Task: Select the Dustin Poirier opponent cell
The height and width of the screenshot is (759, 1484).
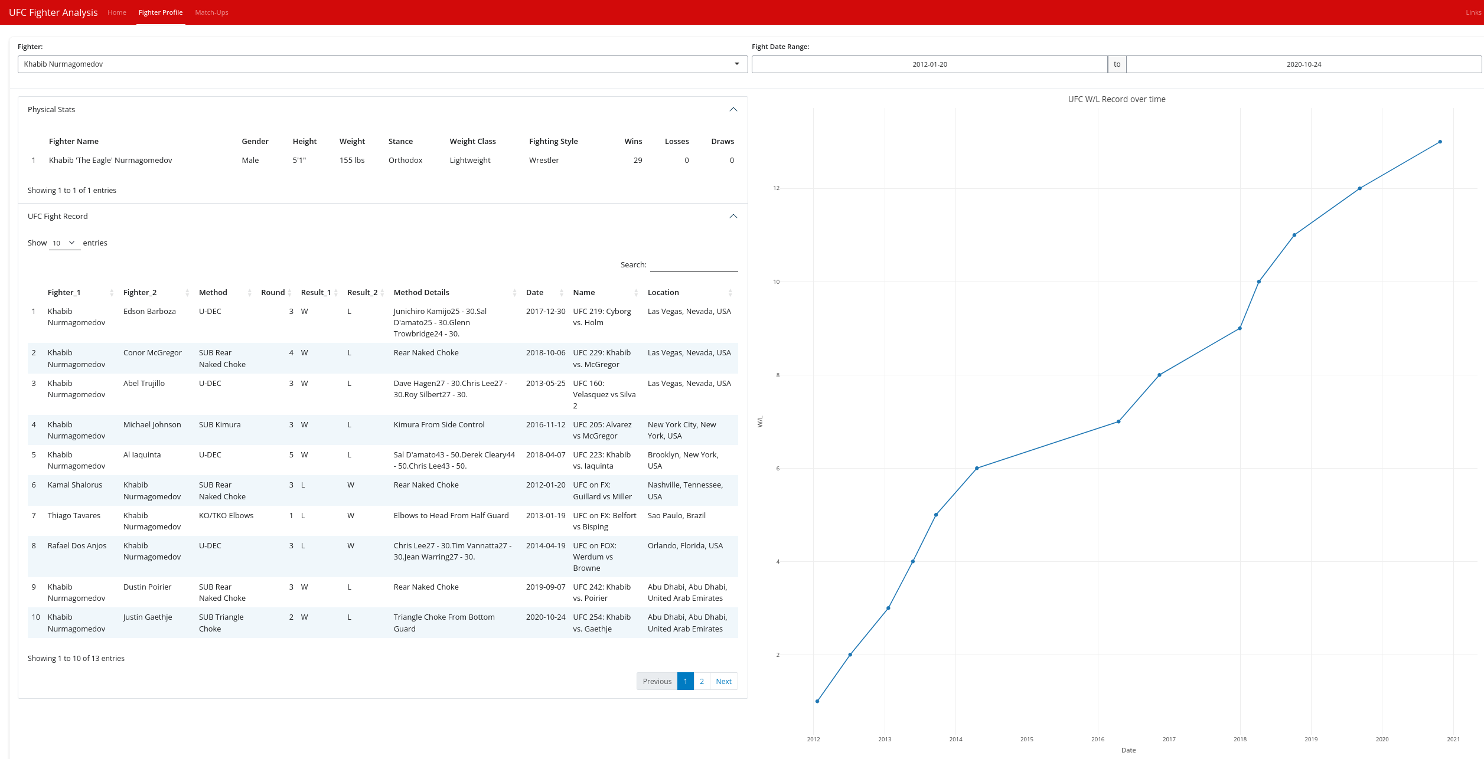Action: (148, 587)
